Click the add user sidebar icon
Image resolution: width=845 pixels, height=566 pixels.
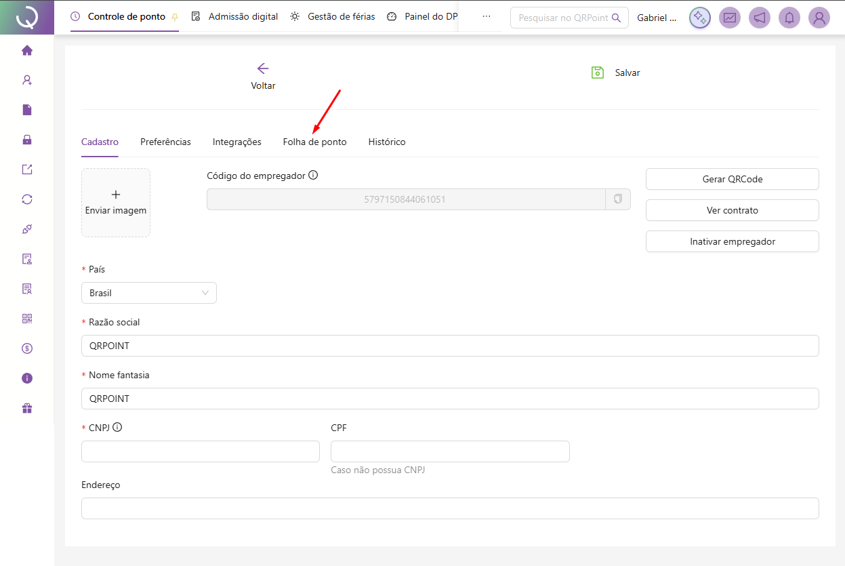(x=27, y=80)
